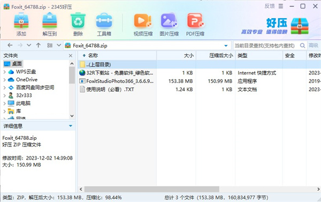Open the 图片压缩 image compression tool
Screen dimensions: 321x202
pyautogui.click(x=169, y=20)
